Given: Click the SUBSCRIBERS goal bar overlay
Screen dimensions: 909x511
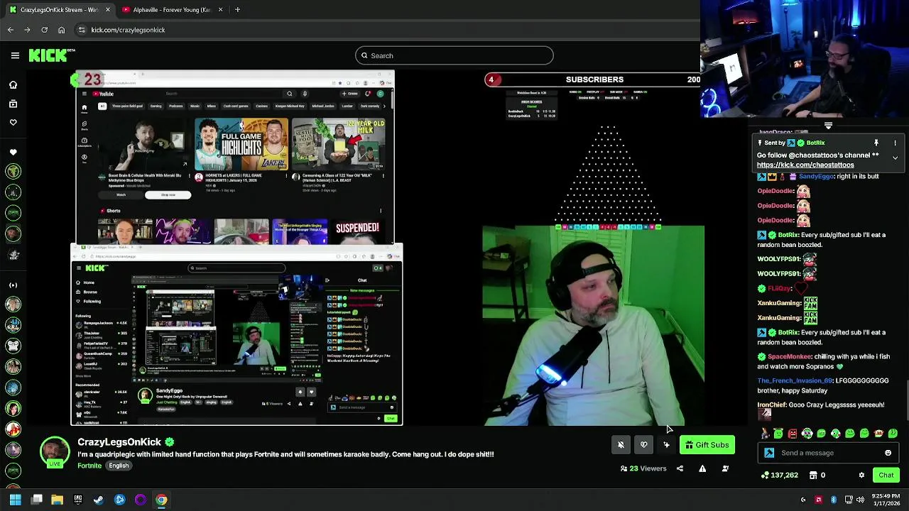Looking at the screenshot, I should (594, 79).
